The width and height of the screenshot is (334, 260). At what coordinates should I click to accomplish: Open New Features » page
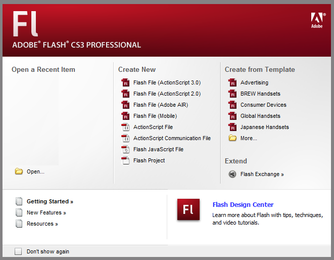(x=46, y=212)
